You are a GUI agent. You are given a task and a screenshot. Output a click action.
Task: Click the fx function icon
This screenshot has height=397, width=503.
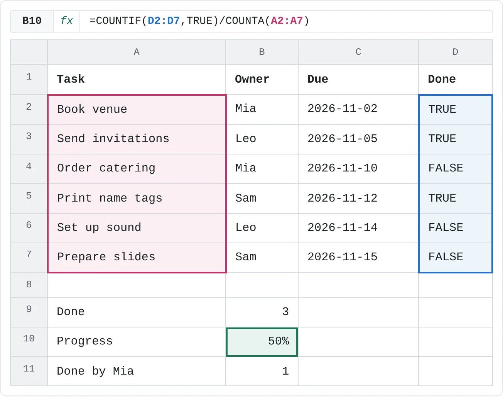(67, 21)
